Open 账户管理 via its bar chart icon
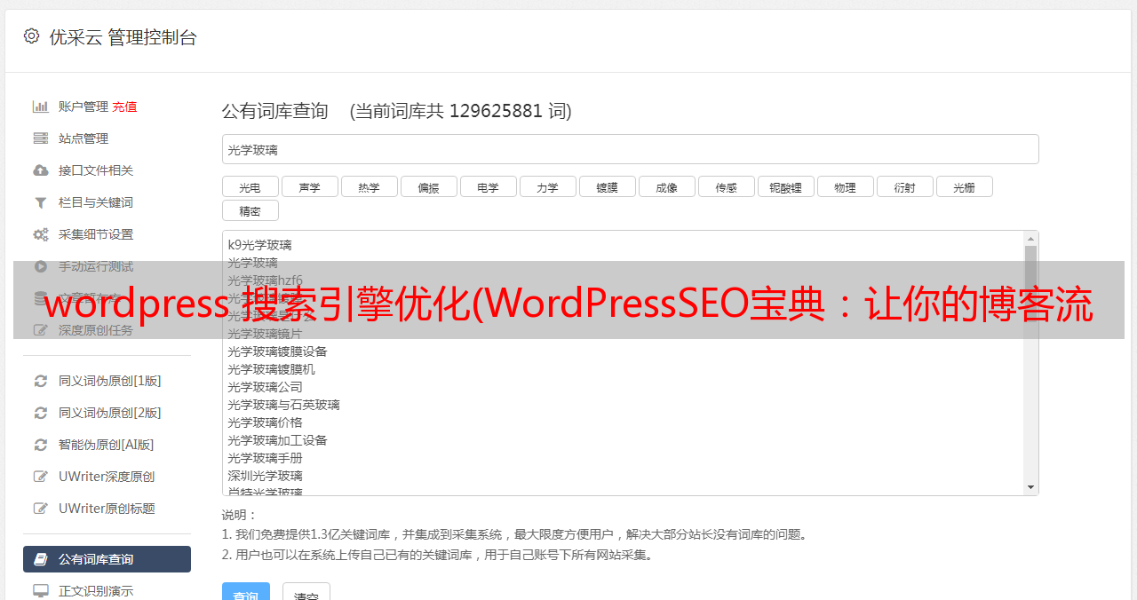Screen dimensions: 1137x600 41,107
